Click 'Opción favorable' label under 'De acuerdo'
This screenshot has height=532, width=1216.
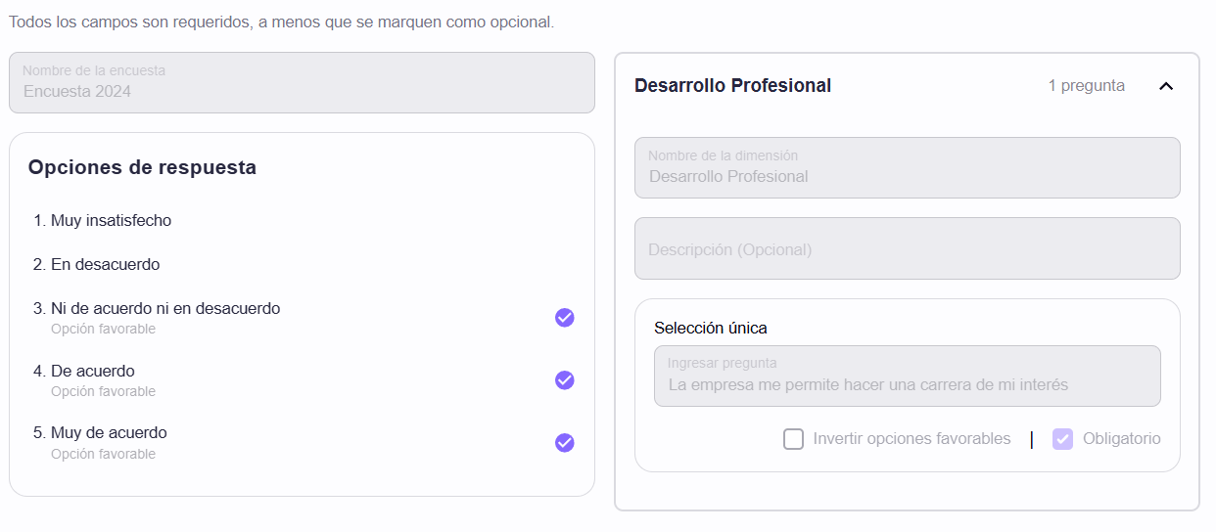pos(103,392)
